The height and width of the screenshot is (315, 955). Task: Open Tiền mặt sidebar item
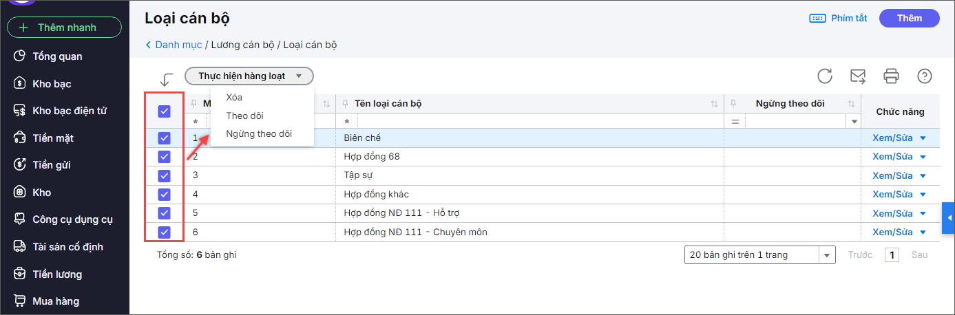[x=52, y=138]
